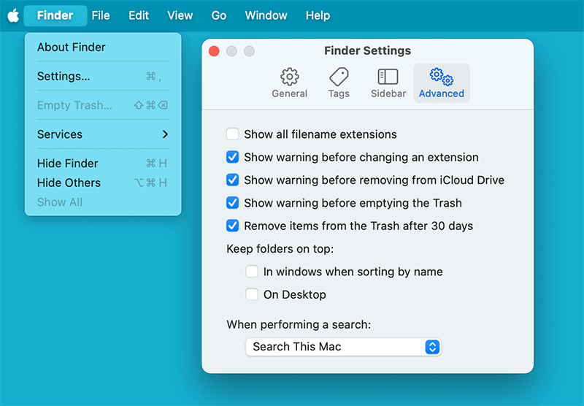The width and height of the screenshot is (584, 406).
Task: Uncheck Show warning before changing an extension
Action: (232, 157)
